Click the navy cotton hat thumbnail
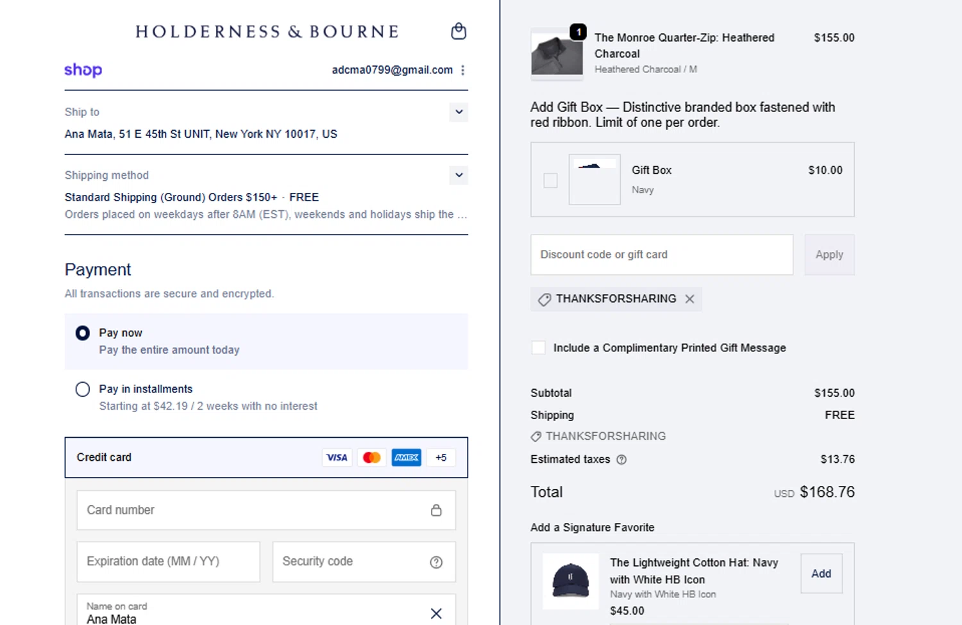The width and height of the screenshot is (962, 625). coord(571,581)
